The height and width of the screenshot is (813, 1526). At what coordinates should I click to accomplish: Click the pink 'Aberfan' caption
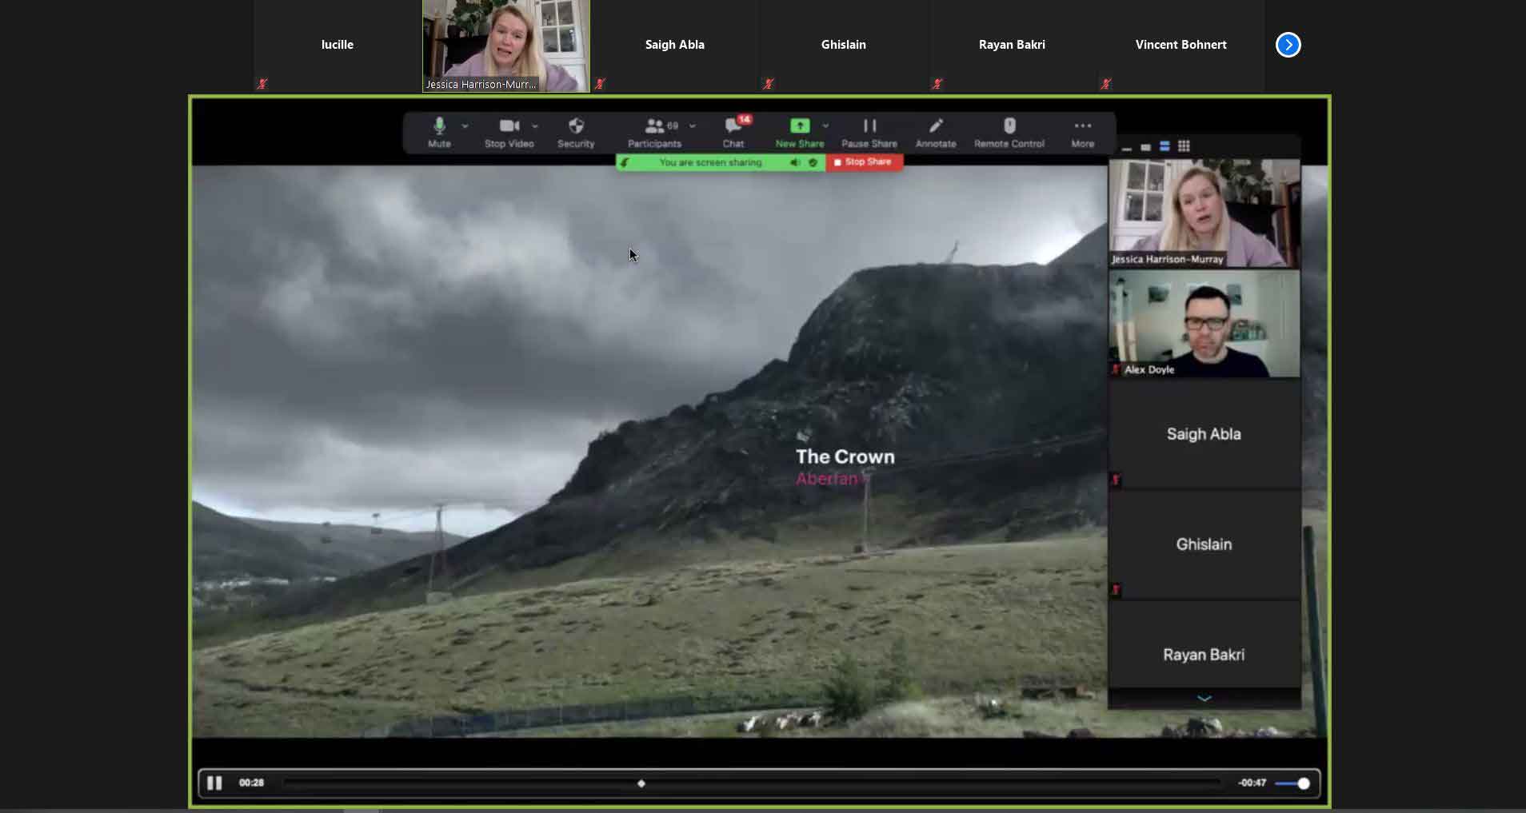tap(826, 479)
